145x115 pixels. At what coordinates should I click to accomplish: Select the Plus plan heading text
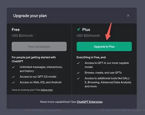[86, 30]
